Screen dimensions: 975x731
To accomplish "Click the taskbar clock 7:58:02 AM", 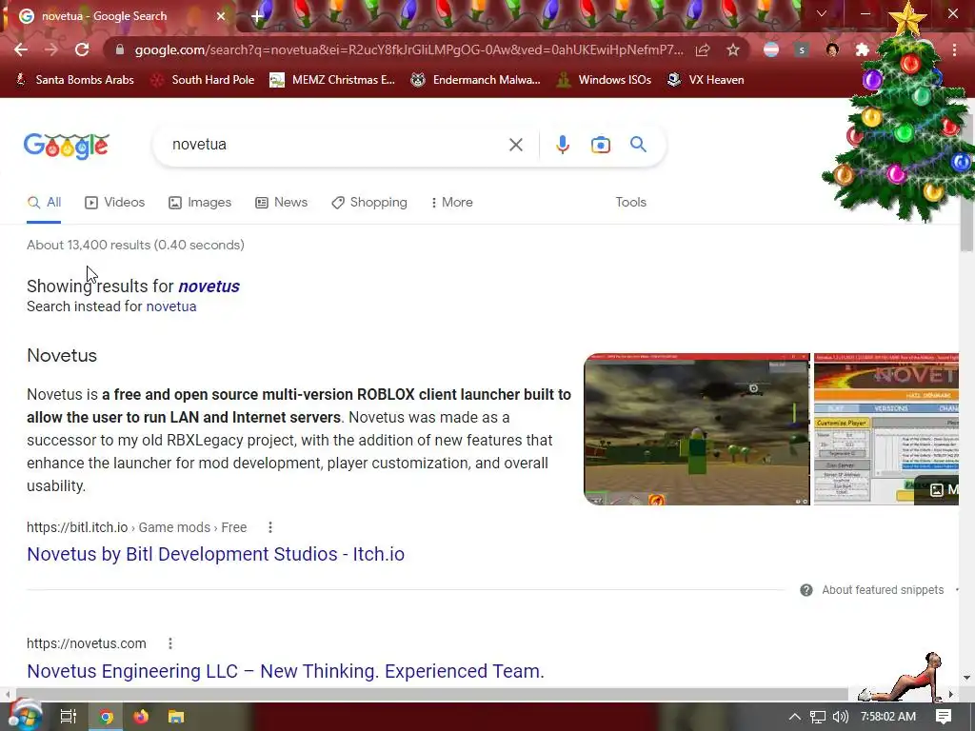I will [888, 717].
